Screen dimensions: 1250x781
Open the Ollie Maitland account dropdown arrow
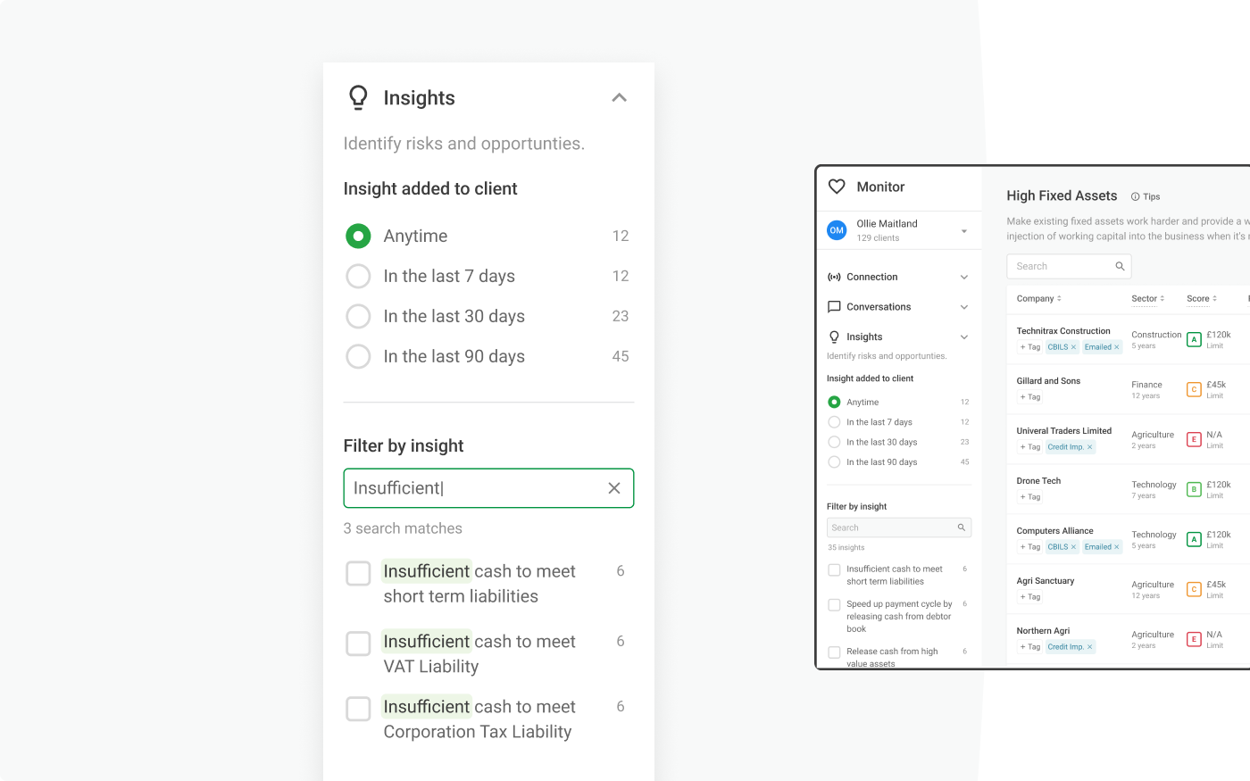964,231
